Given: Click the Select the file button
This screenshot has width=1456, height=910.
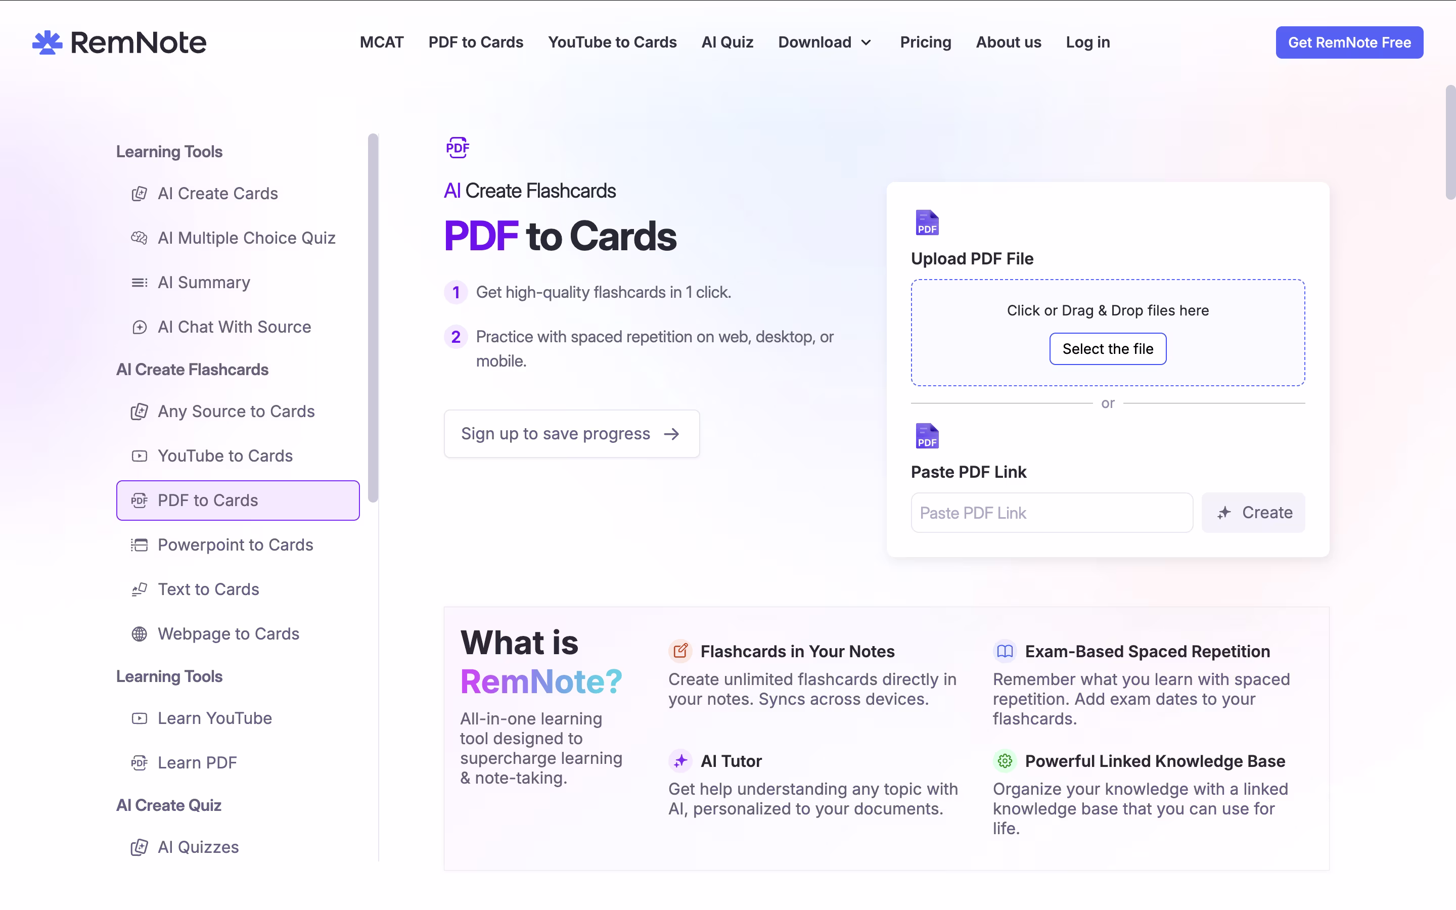Looking at the screenshot, I should point(1108,349).
